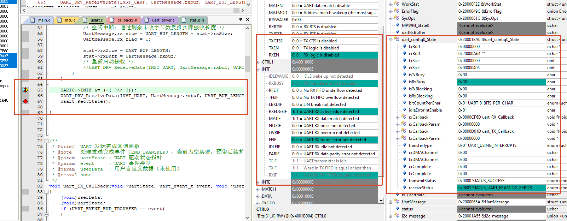Select the usart.c tab
The width and height of the screenshot is (567, 221).
[x=93, y=20]
